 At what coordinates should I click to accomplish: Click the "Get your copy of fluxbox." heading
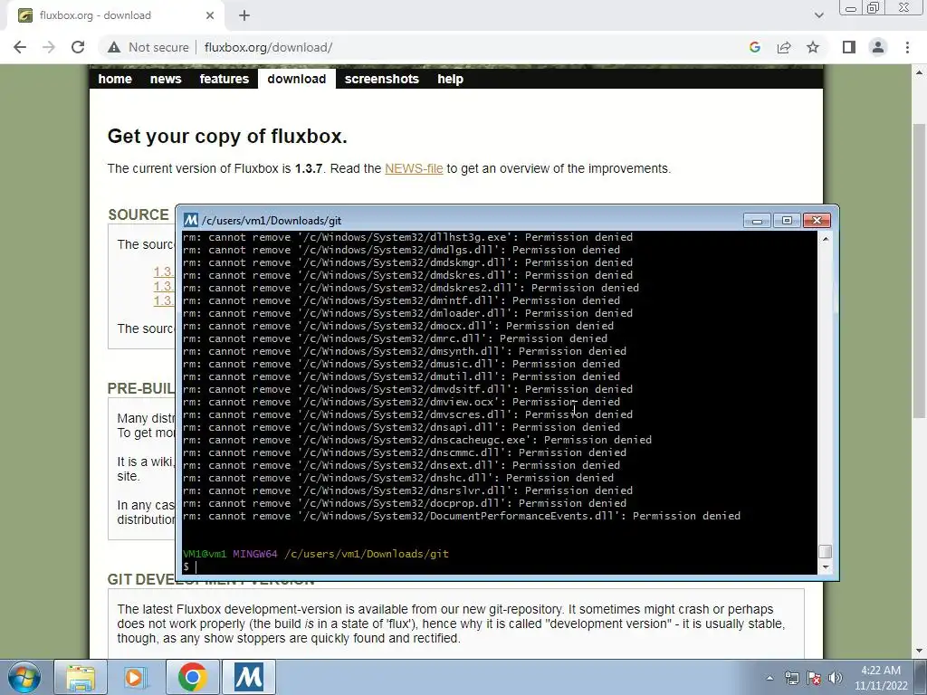pyautogui.click(x=227, y=137)
